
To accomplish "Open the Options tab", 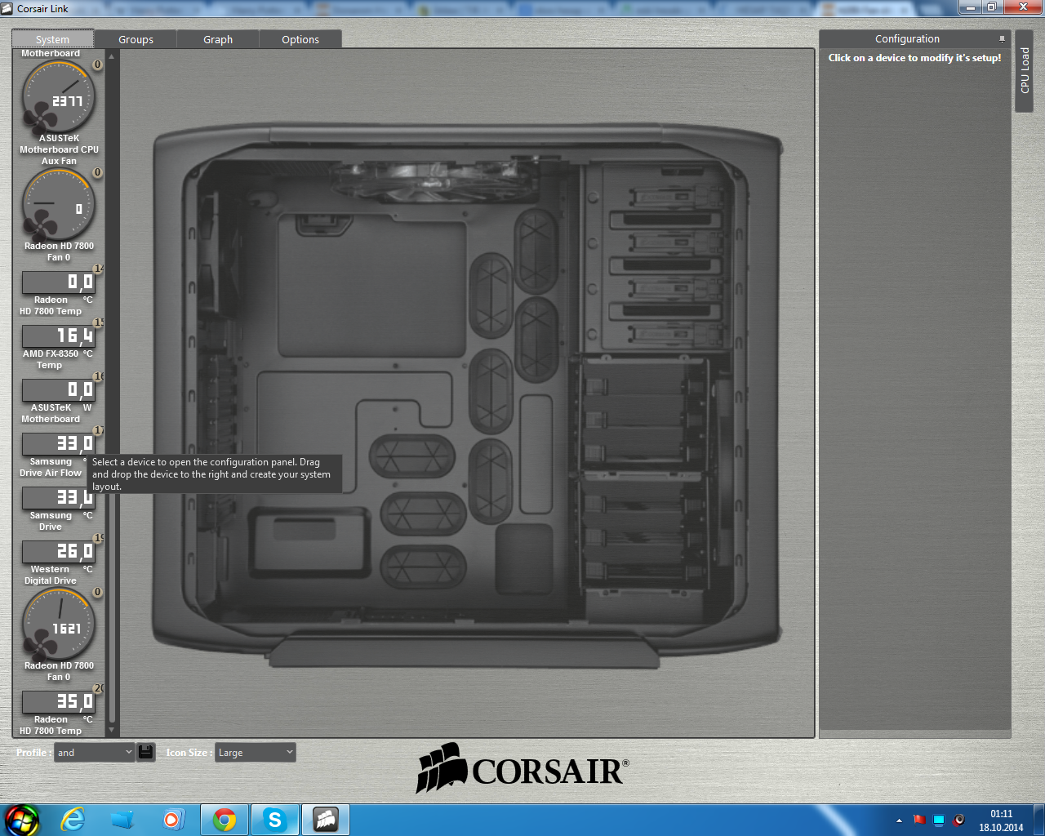I will point(300,39).
